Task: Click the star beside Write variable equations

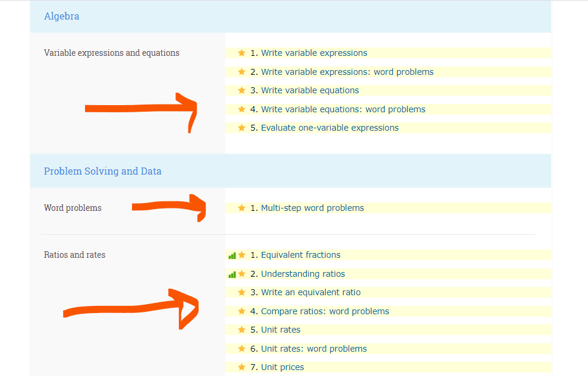Action: [x=241, y=90]
